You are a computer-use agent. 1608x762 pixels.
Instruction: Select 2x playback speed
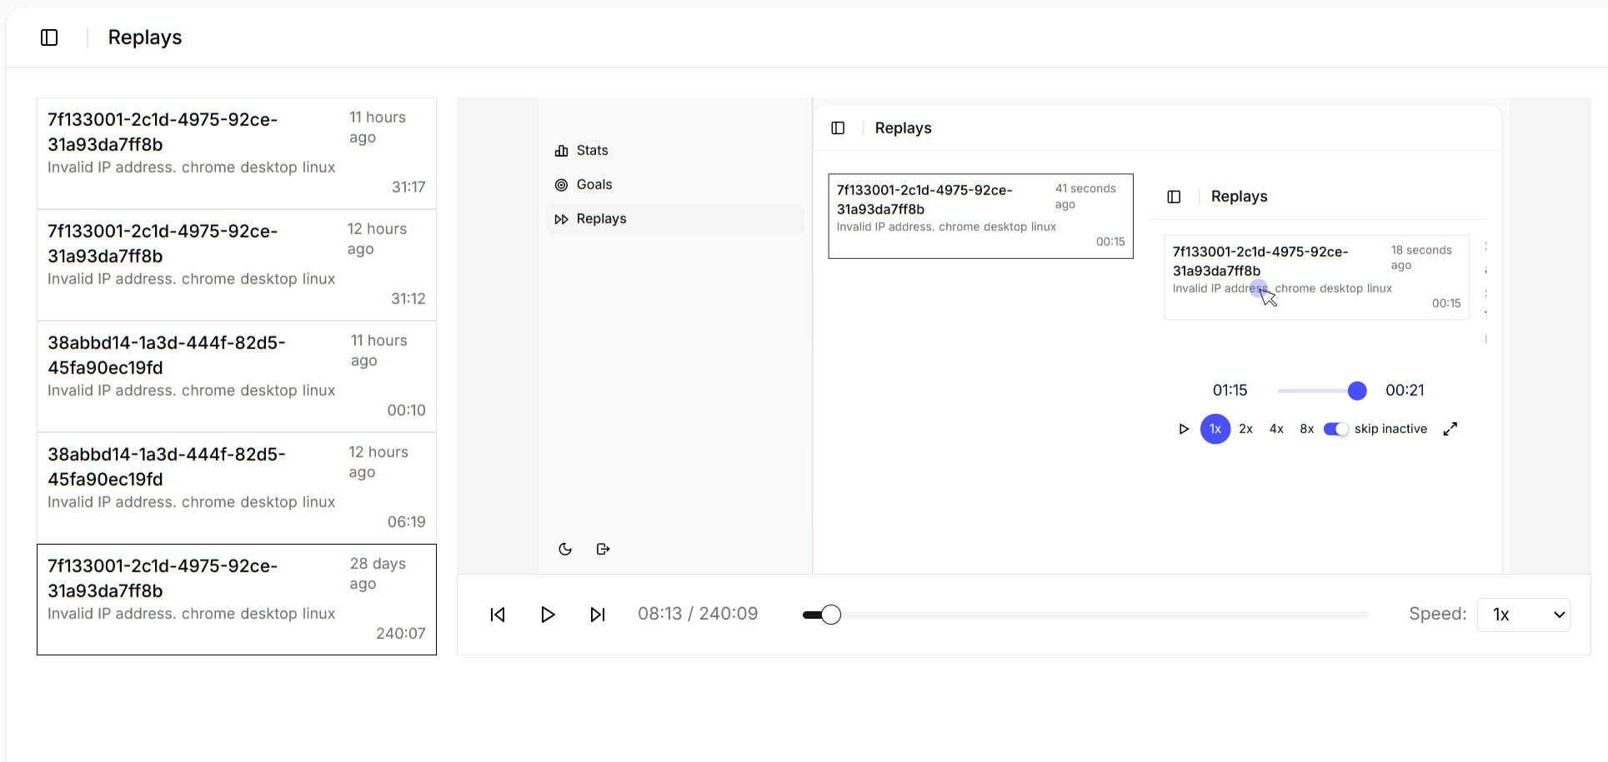point(1245,429)
